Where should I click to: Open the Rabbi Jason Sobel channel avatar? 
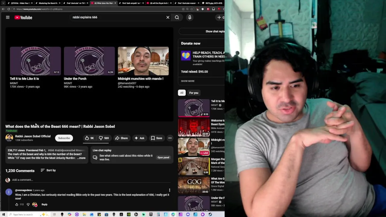[x=9, y=138]
